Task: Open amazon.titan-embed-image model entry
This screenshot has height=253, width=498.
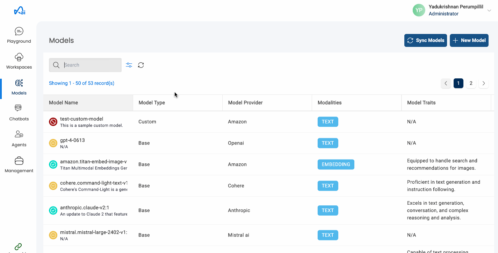Action: (94, 162)
